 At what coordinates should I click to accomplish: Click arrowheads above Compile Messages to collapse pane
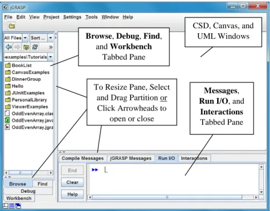click(x=63, y=152)
